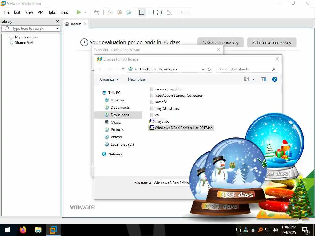The width and height of the screenshot is (315, 236).
Task: Click Downloads in the address bar
Action: 168,69
